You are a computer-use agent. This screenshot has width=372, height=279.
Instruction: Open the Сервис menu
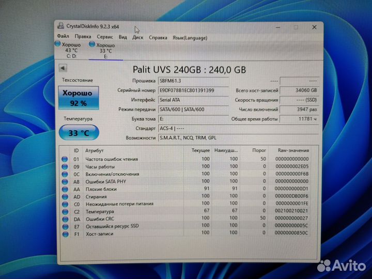(x=105, y=37)
